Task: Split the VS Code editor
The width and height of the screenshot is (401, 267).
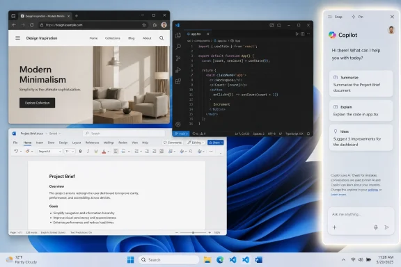Action: tap(303, 34)
